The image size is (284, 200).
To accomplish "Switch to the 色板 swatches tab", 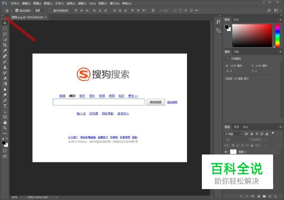I will point(236,20).
